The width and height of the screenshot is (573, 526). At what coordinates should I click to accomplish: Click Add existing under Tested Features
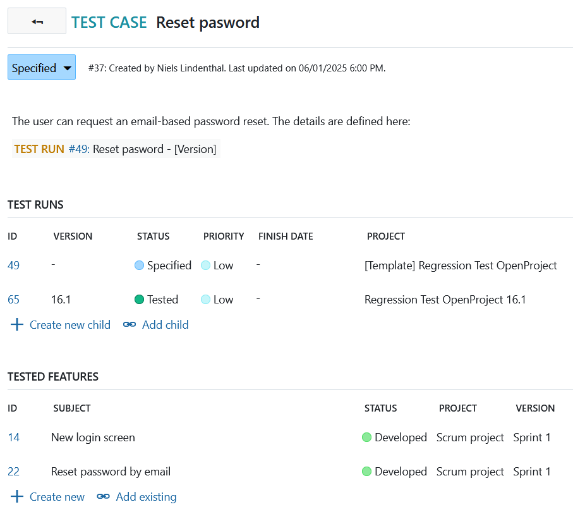145,497
